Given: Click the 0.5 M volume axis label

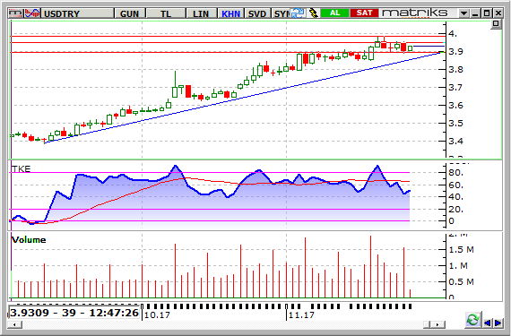Looking at the screenshot, I should [x=461, y=281].
